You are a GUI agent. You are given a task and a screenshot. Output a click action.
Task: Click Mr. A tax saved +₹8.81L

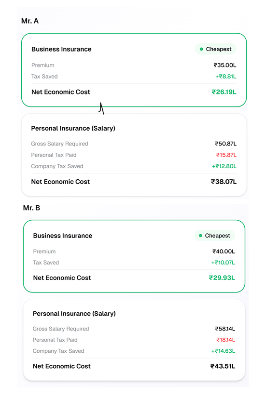pyautogui.click(x=226, y=76)
